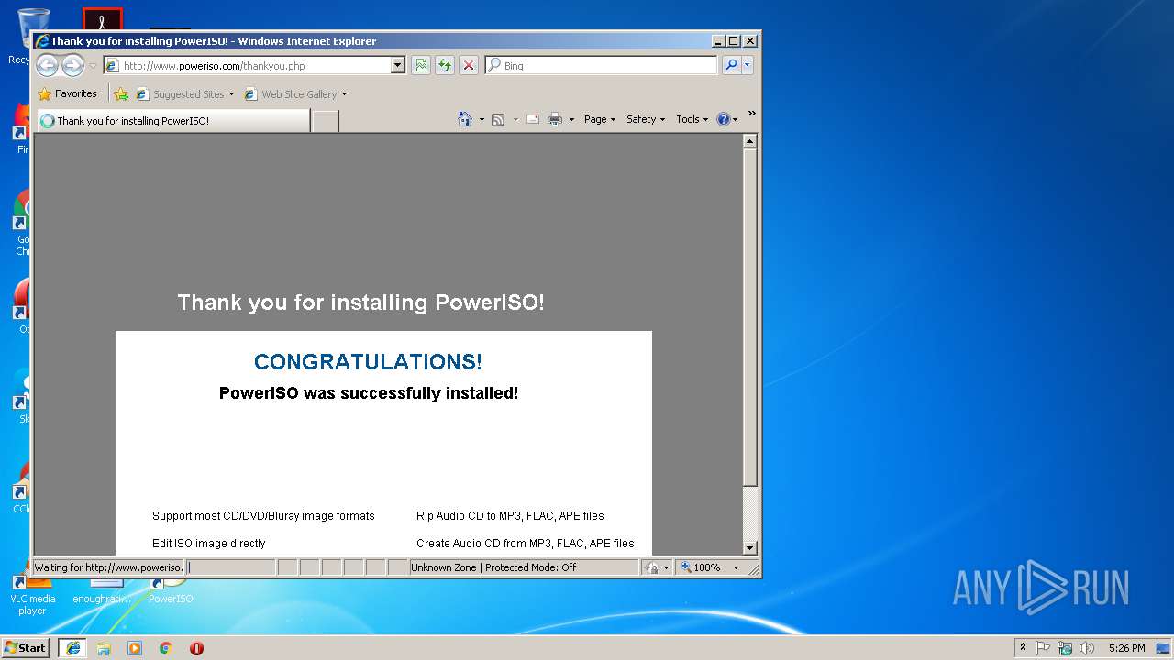1174x660 pixels.
Task: Open the Windows Start menu
Action: click(x=26, y=647)
